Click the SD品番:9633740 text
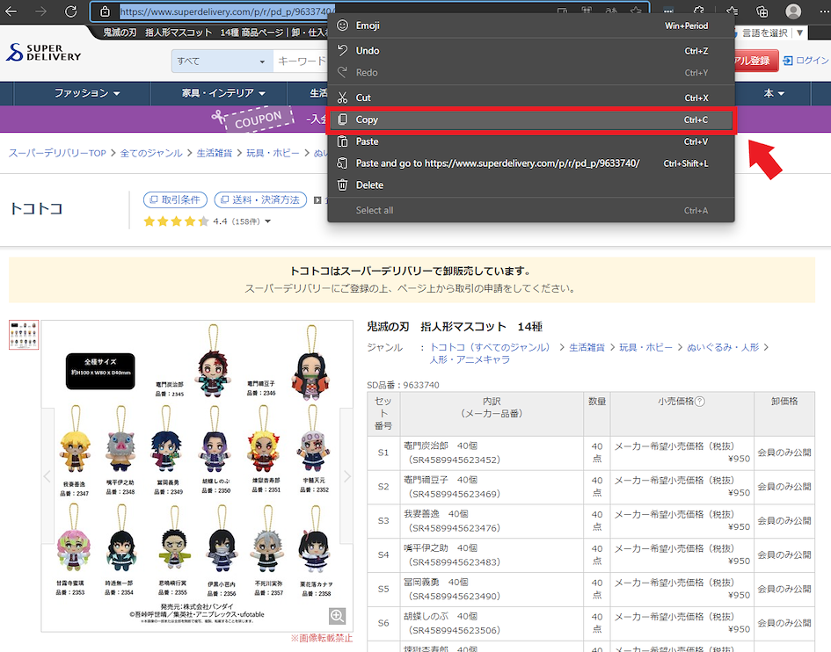This screenshot has height=652, width=831. pyautogui.click(x=403, y=385)
